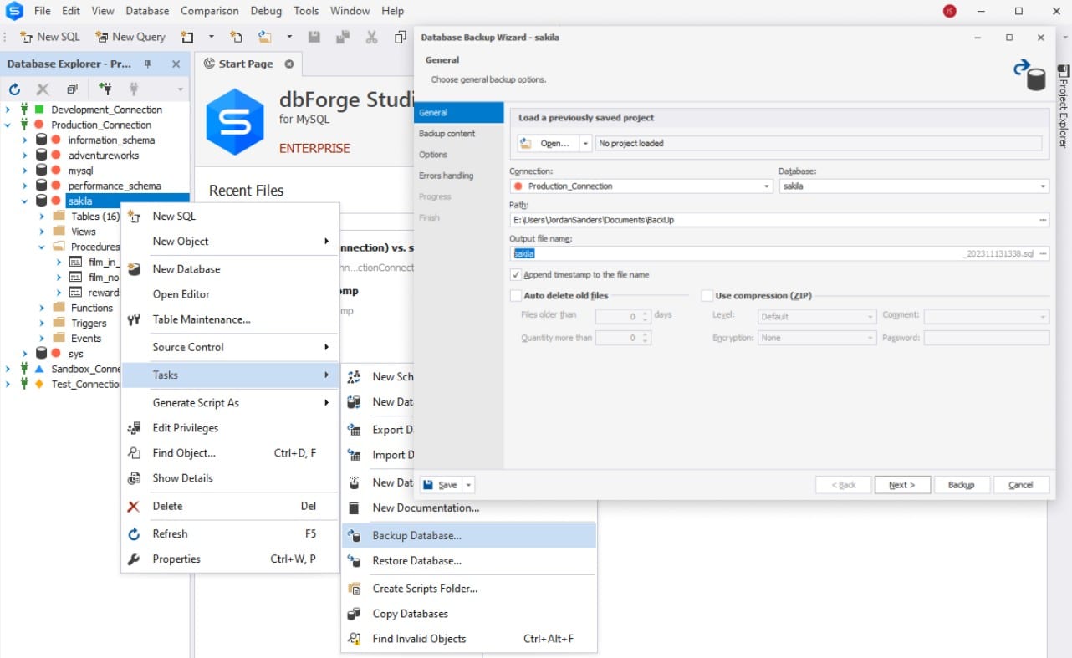The height and width of the screenshot is (658, 1072).
Task: Choose Create Scripts Folder... from the submenu
Action: tap(469, 588)
